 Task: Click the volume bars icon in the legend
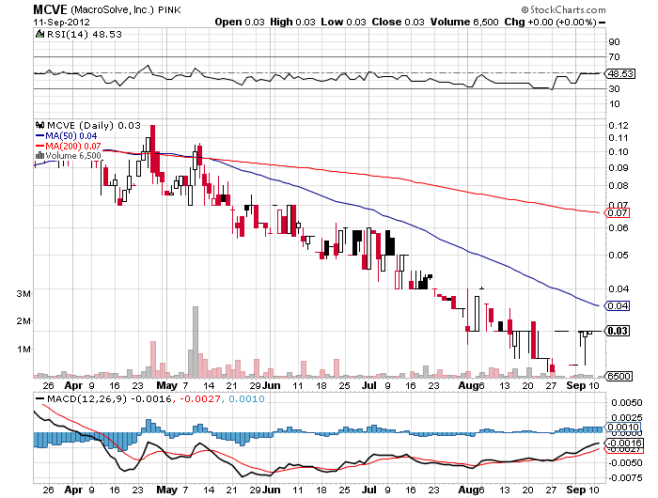click(x=39, y=156)
